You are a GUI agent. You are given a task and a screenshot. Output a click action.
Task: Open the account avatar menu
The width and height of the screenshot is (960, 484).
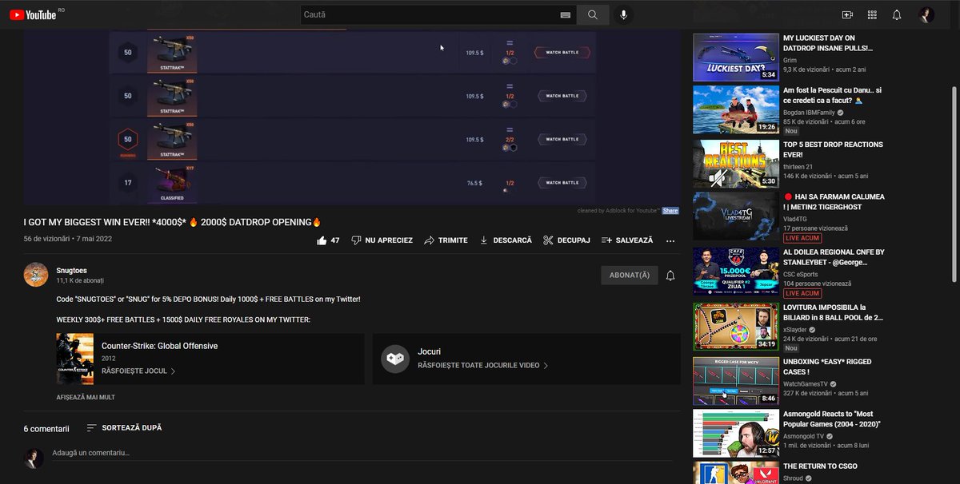926,14
